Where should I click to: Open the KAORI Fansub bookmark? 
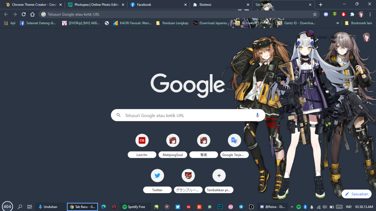pyautogui.click(x=132, y=23)
